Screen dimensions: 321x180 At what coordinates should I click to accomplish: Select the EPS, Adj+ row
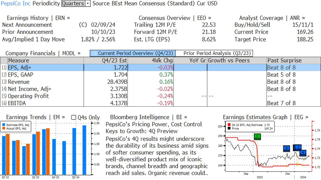(x=160, y=67)
